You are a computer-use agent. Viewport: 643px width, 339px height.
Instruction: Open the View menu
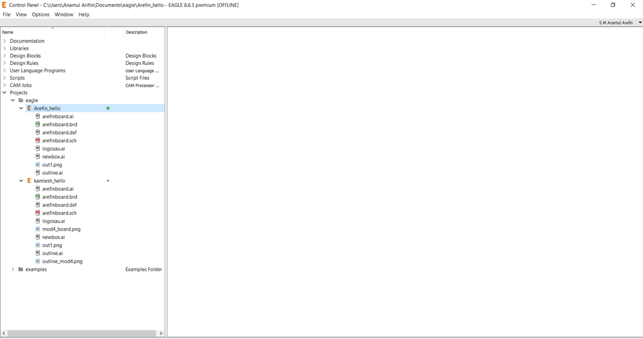pyautogui.click(x=21, y=14)
